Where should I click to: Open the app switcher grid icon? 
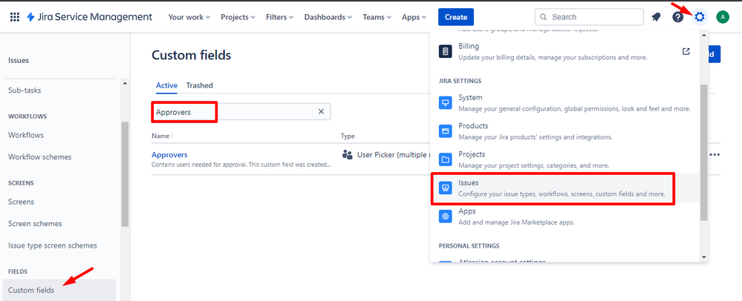15,17
